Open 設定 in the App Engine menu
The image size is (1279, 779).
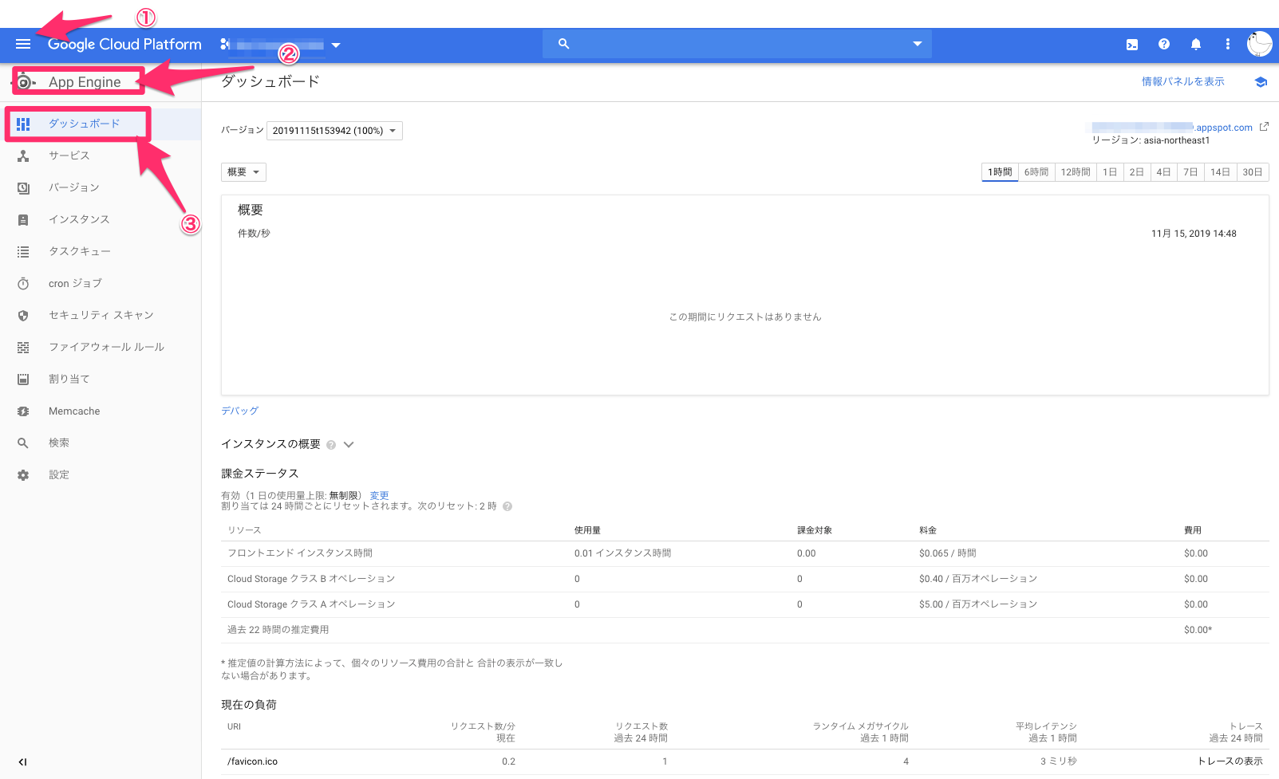point(58,474)
